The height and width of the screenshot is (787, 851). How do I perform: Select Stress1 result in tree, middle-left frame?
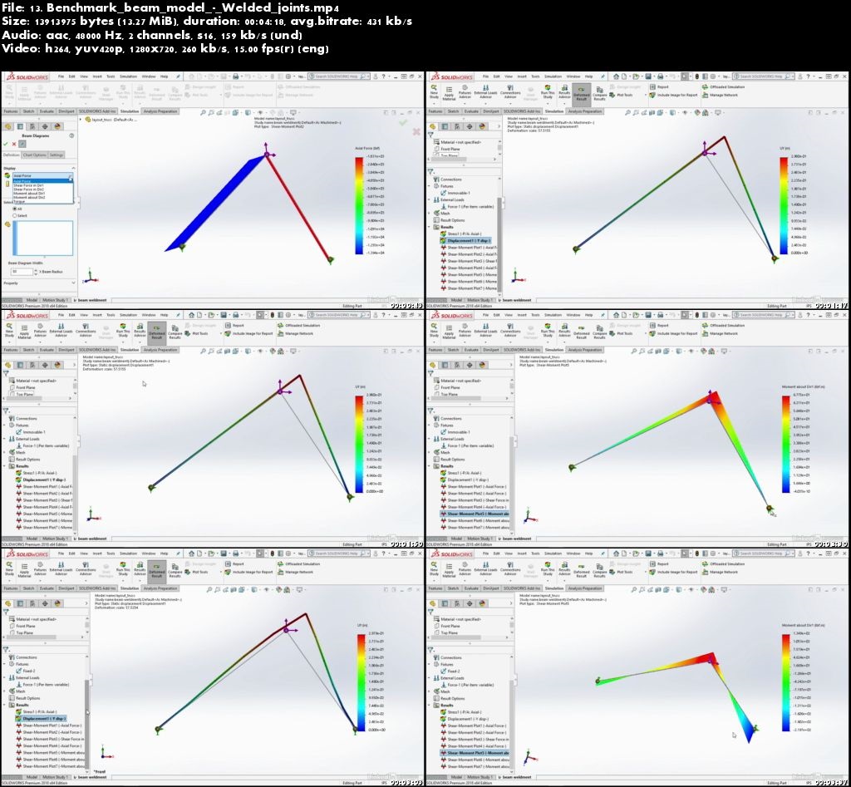(36, 473)
